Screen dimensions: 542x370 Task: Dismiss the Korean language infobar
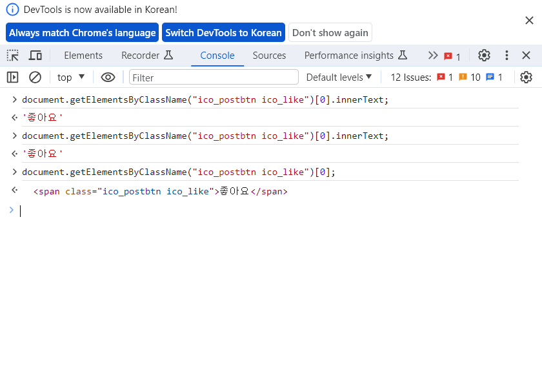coord(529,21)
